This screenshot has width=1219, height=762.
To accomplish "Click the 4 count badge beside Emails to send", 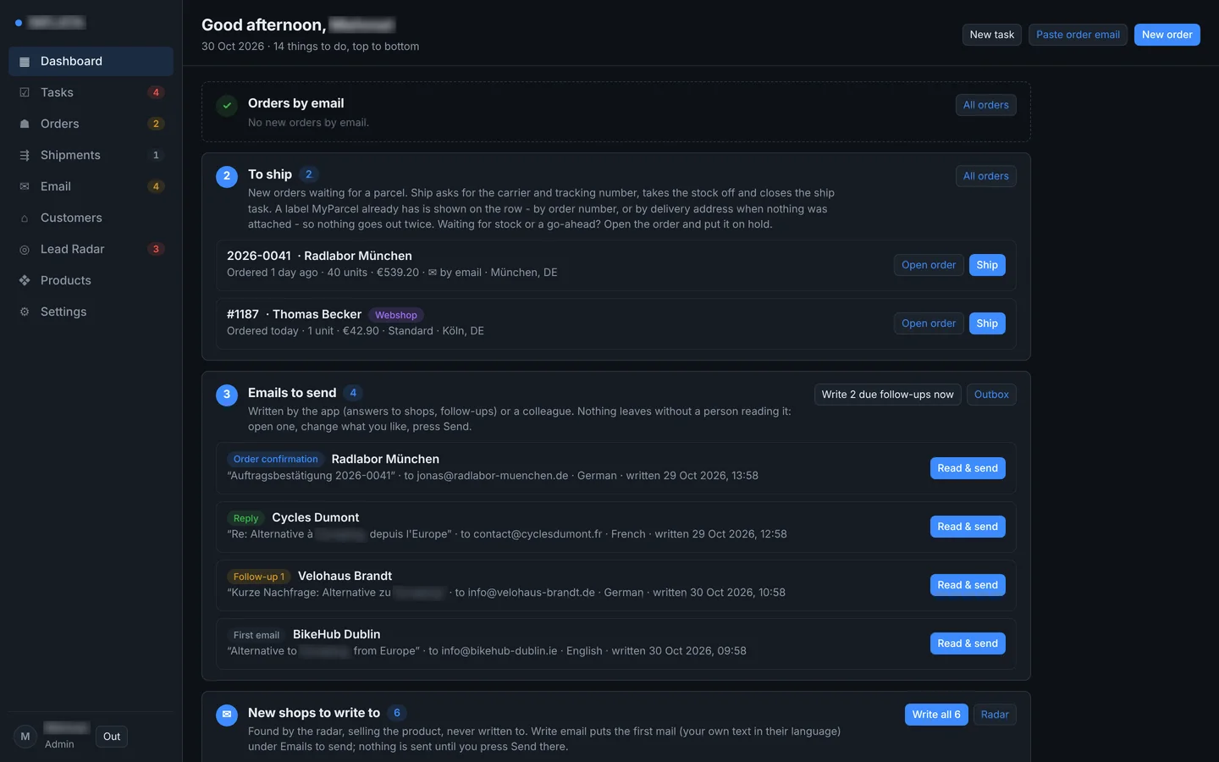I will [x=353, y=393].
